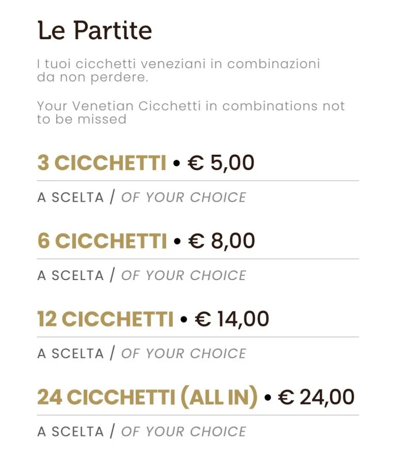Click the Italian description about cicchetti veneziani

point(178,71)
